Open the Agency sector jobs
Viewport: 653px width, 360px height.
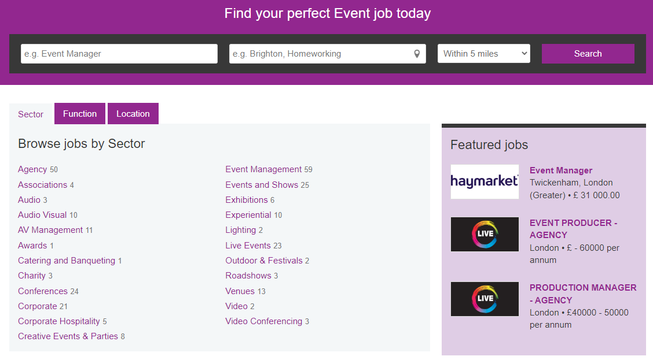[x=32, y=169]
